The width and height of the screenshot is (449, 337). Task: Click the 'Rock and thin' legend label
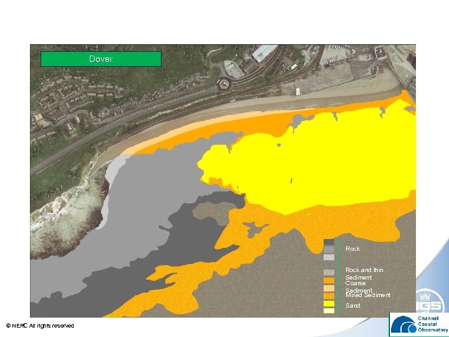pyautogui.click(x=364, y=270)
